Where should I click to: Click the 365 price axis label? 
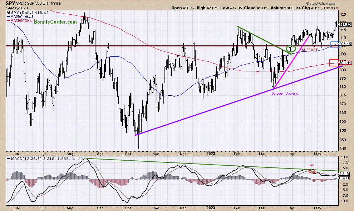pos(343,113)
